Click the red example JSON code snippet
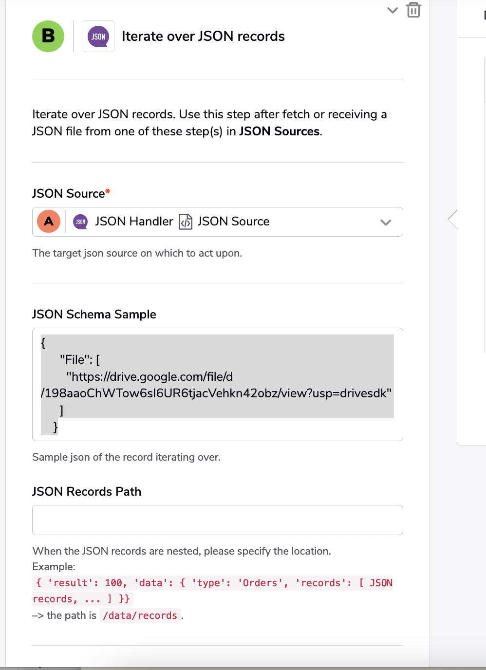This screenshot has width=486, height=670. click(212, 583)
